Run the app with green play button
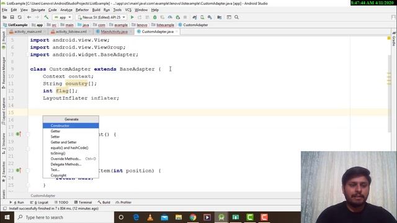Image resolution: width=397 pixels, height=223 pixels. 132,17
